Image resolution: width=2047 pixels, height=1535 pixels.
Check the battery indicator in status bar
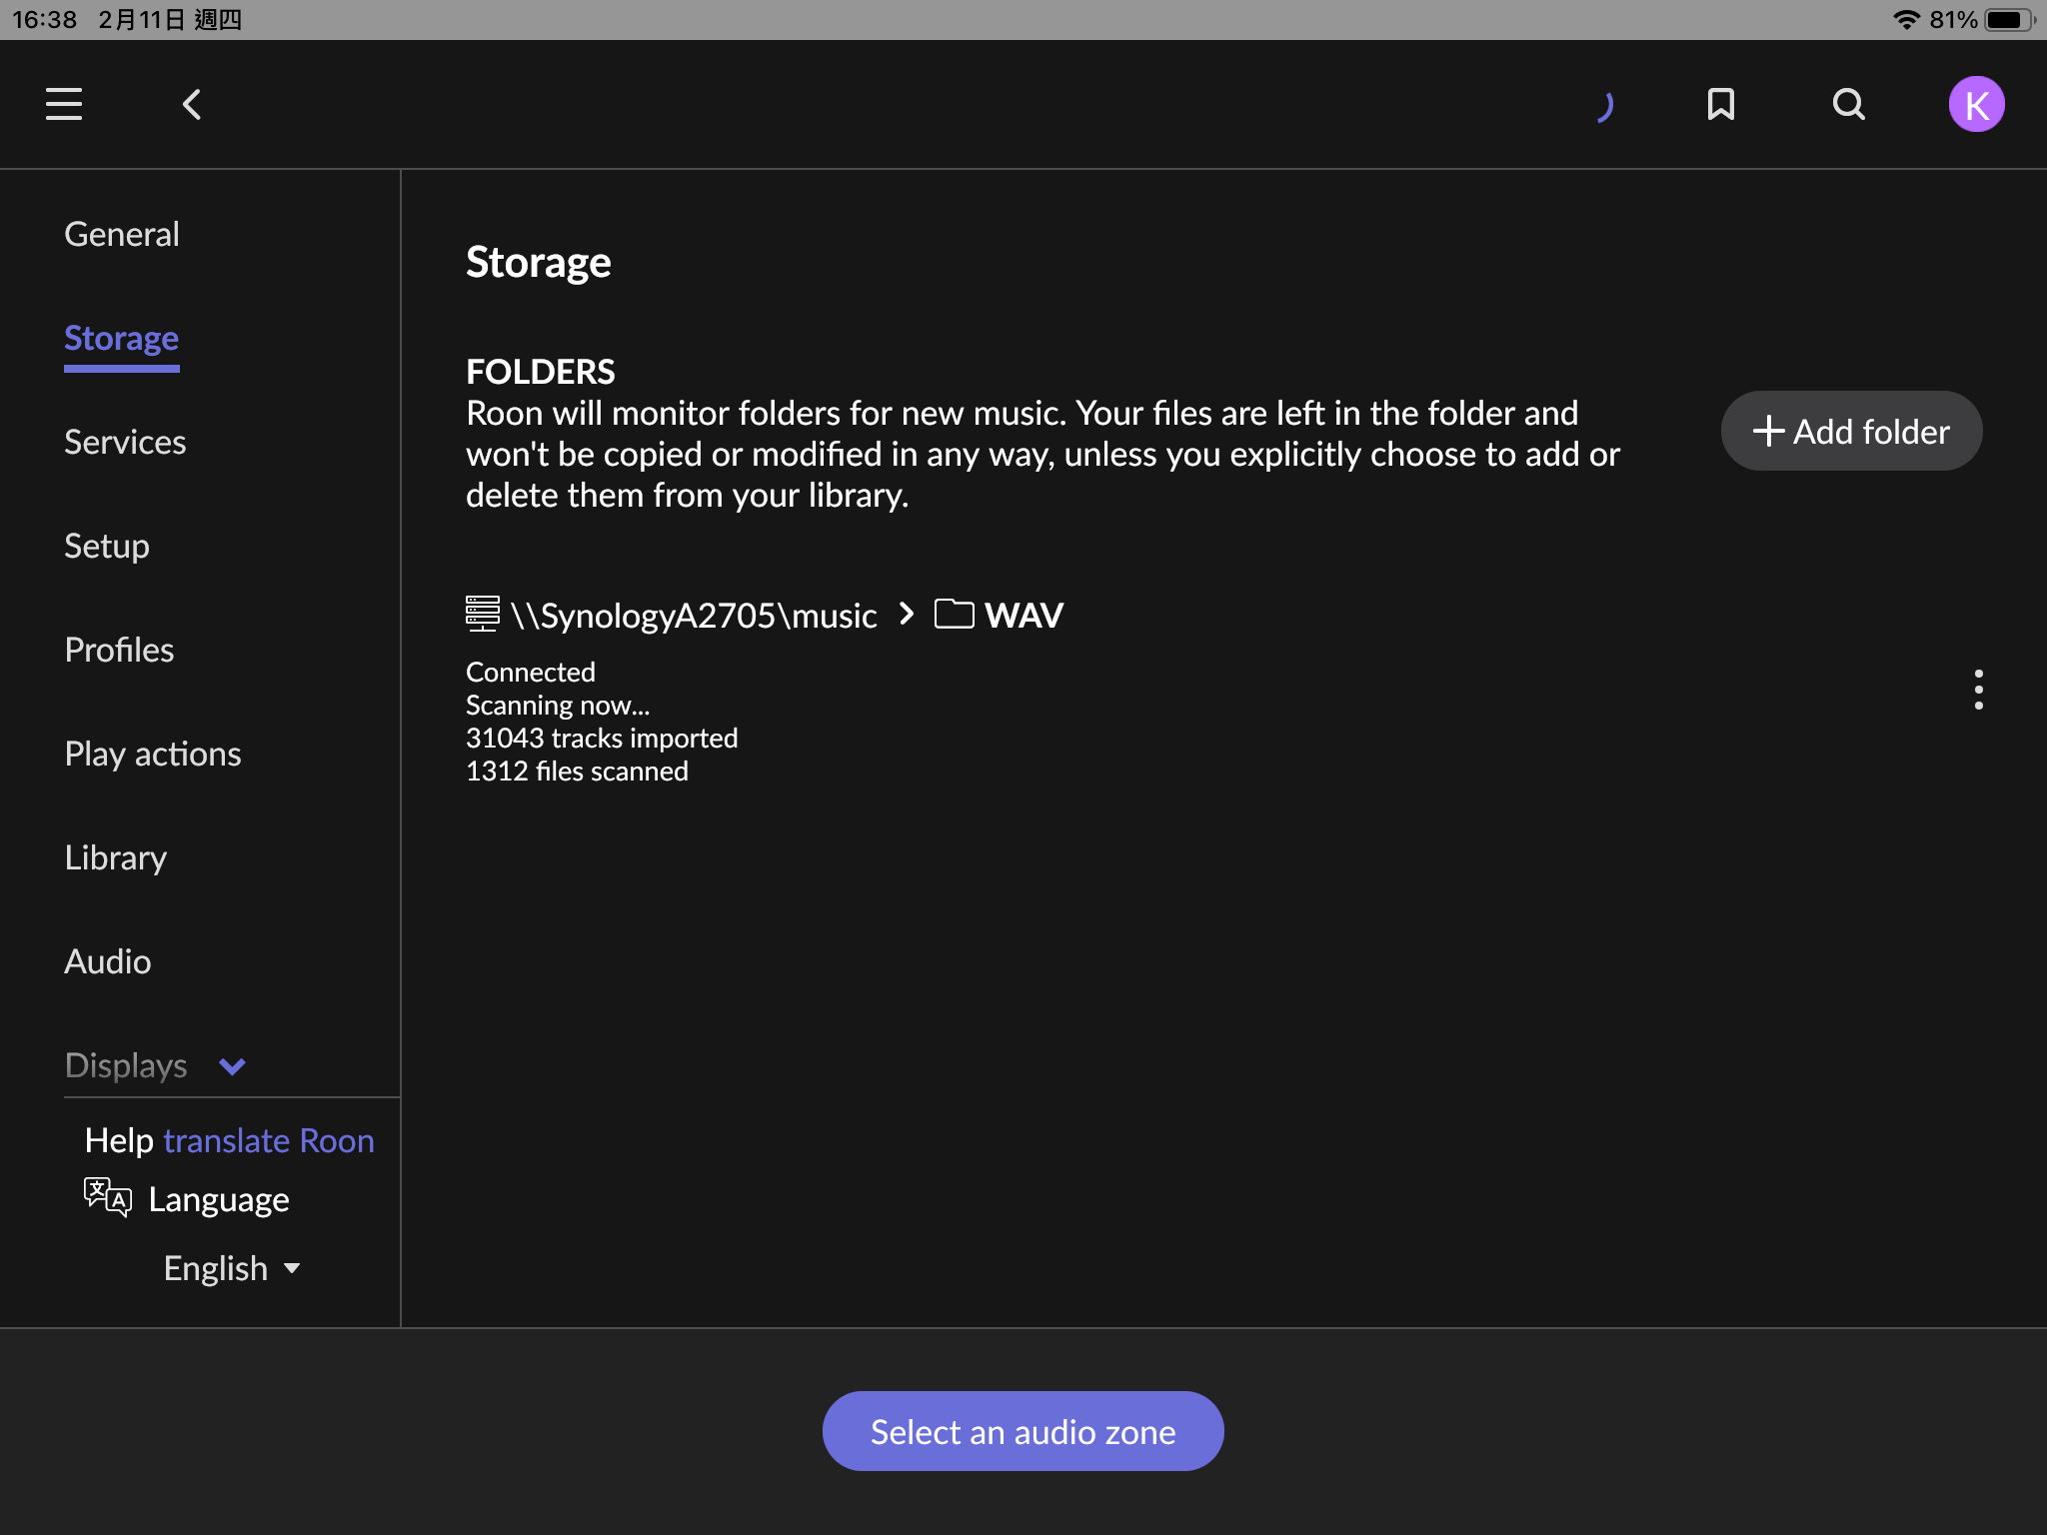point(2009,19)
